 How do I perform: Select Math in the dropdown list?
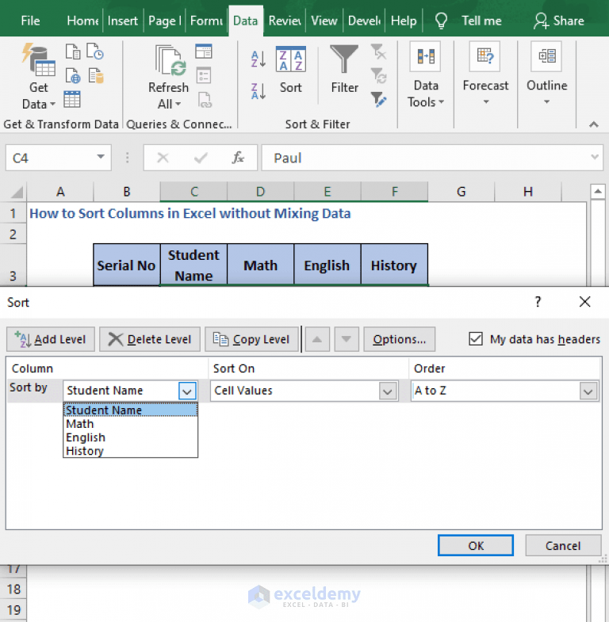tap(130, 424)
